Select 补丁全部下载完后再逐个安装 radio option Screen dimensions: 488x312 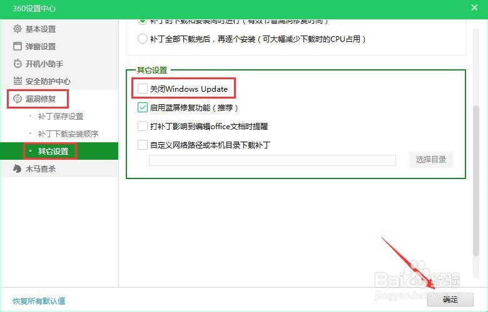click(142, 39)
